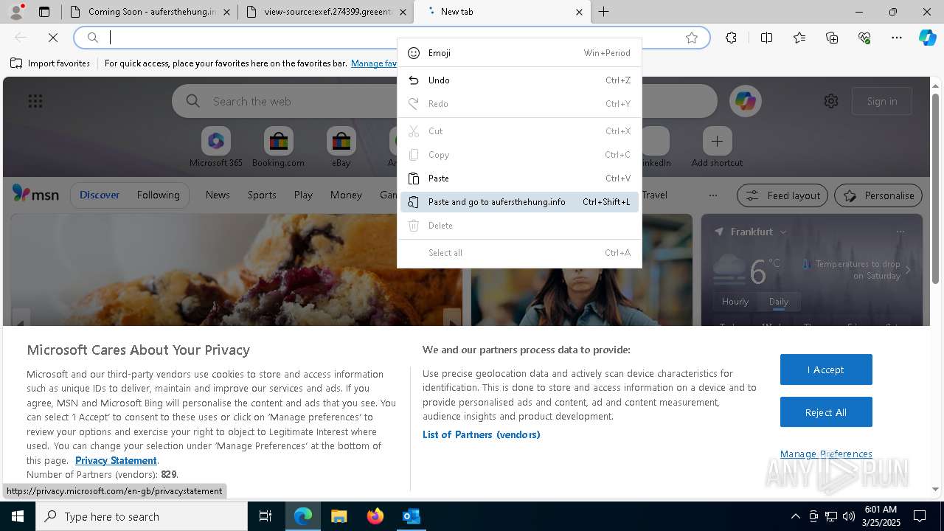Open Copilot sidebar icon
This screenshot has height=531, width=944.
pos(928,38)
